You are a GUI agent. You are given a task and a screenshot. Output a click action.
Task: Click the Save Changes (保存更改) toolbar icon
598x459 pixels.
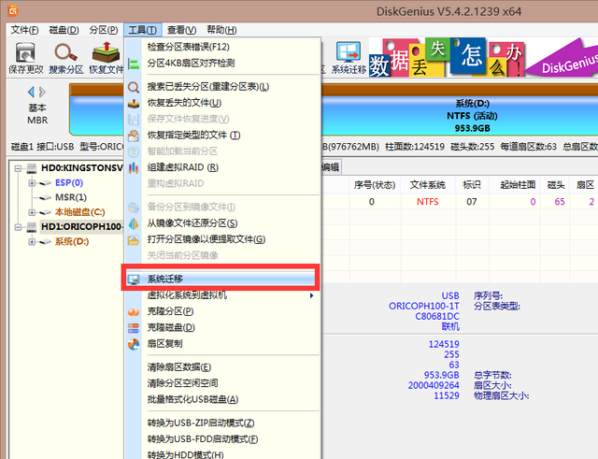pyautogui.click(x=26, y=58)
